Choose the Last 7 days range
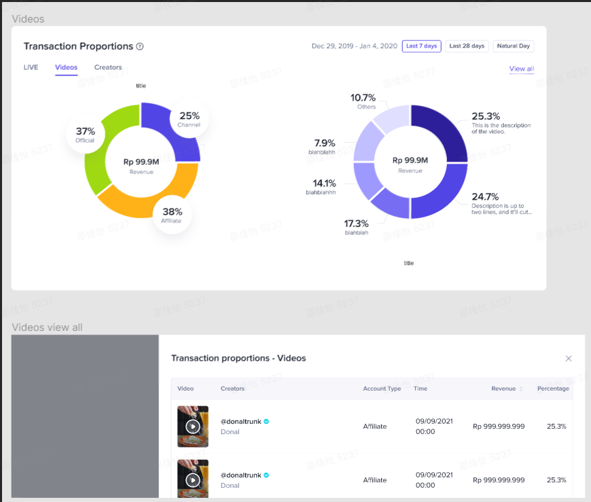 421,46
